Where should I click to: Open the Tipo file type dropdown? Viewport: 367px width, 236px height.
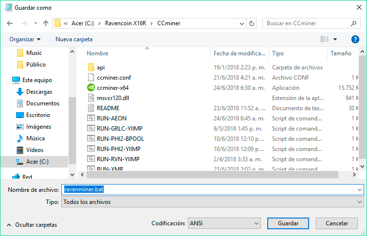coord(213,202)
